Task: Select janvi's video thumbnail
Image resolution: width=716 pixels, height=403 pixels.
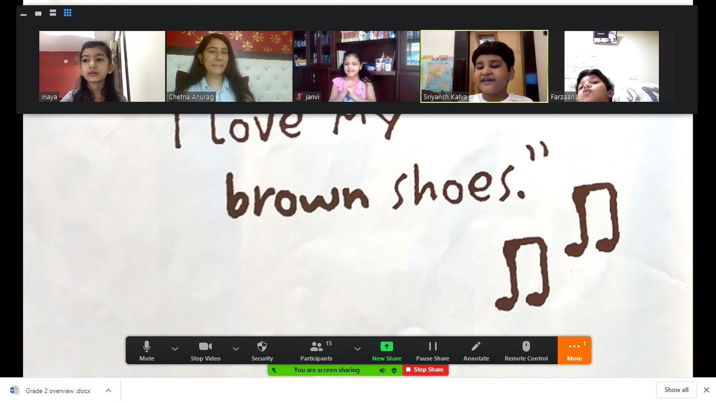Action: coord(356,66)
